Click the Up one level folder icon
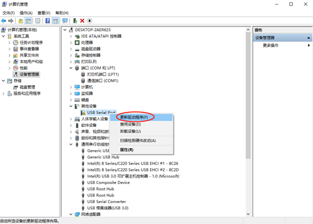This screenshot has width=313, height=224. pos(20,20)
